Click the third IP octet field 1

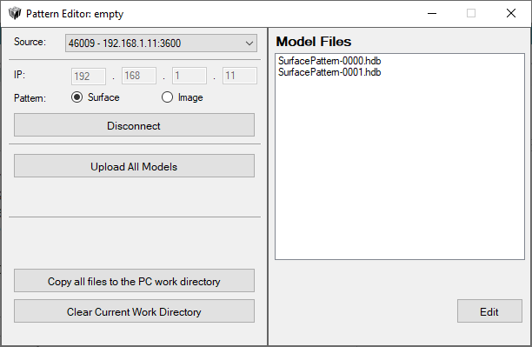[x=190, y=76]
